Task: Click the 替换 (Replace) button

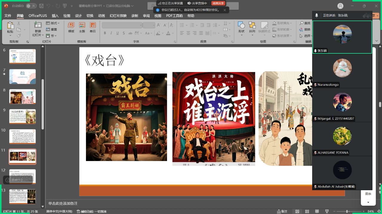Action: (x=305, y=29)
